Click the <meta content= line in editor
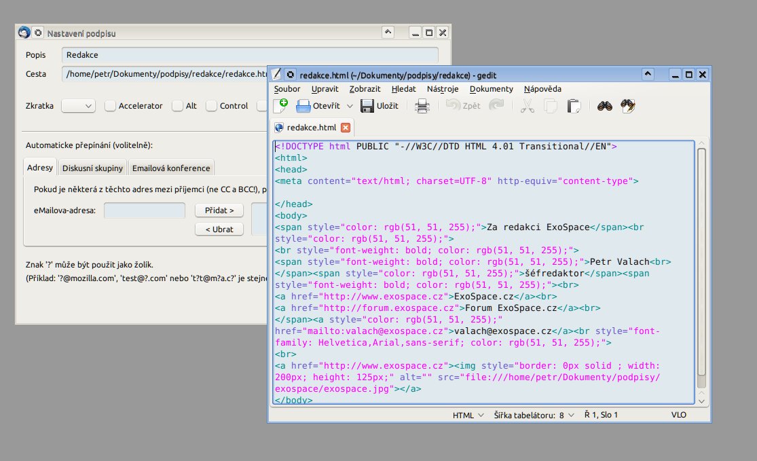757x461 pixels. tap(457, 181)
